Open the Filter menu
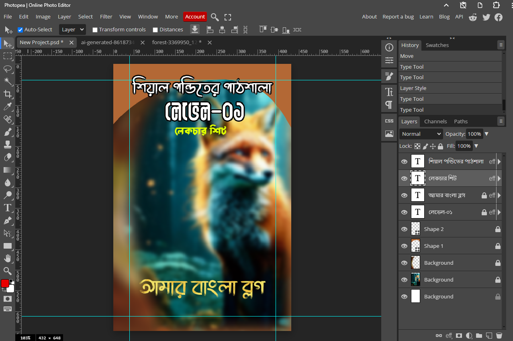Screen dimensions: 513x341 tap(106, 17)
